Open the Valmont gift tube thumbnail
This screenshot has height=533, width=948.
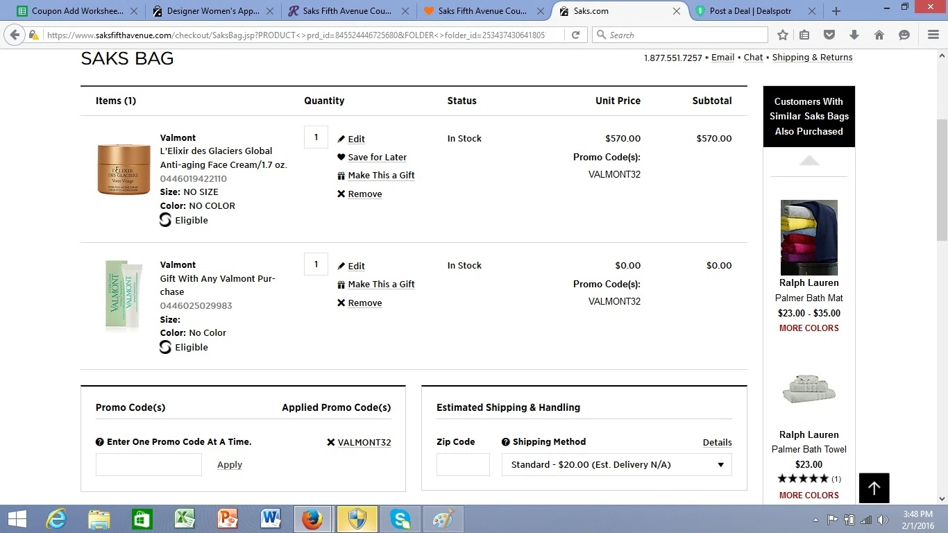[x=124, y=295]
